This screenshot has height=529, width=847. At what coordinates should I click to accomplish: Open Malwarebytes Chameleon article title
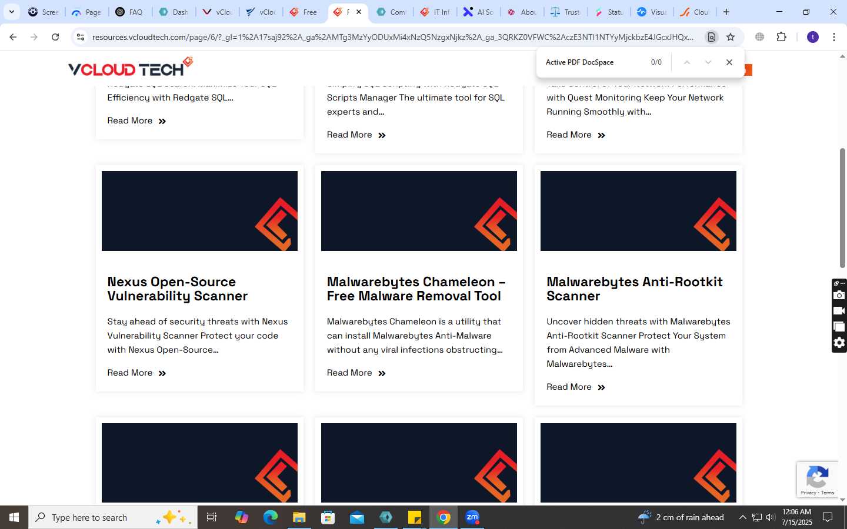click(416, 289)
